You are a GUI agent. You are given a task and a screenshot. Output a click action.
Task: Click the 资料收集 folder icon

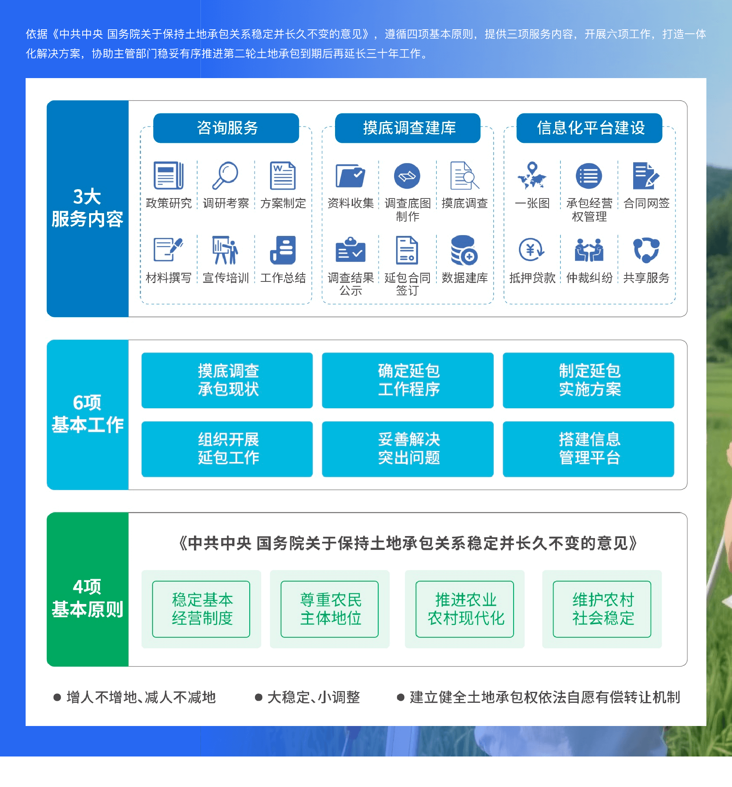pos(350,176)
